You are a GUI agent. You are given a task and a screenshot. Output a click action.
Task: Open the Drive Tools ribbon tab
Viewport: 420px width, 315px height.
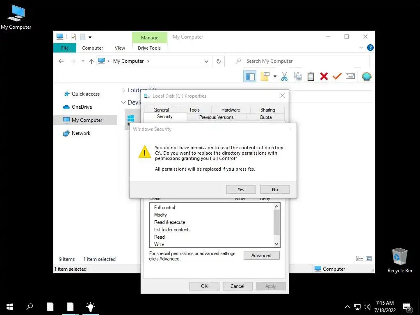(x=149, y=48)
